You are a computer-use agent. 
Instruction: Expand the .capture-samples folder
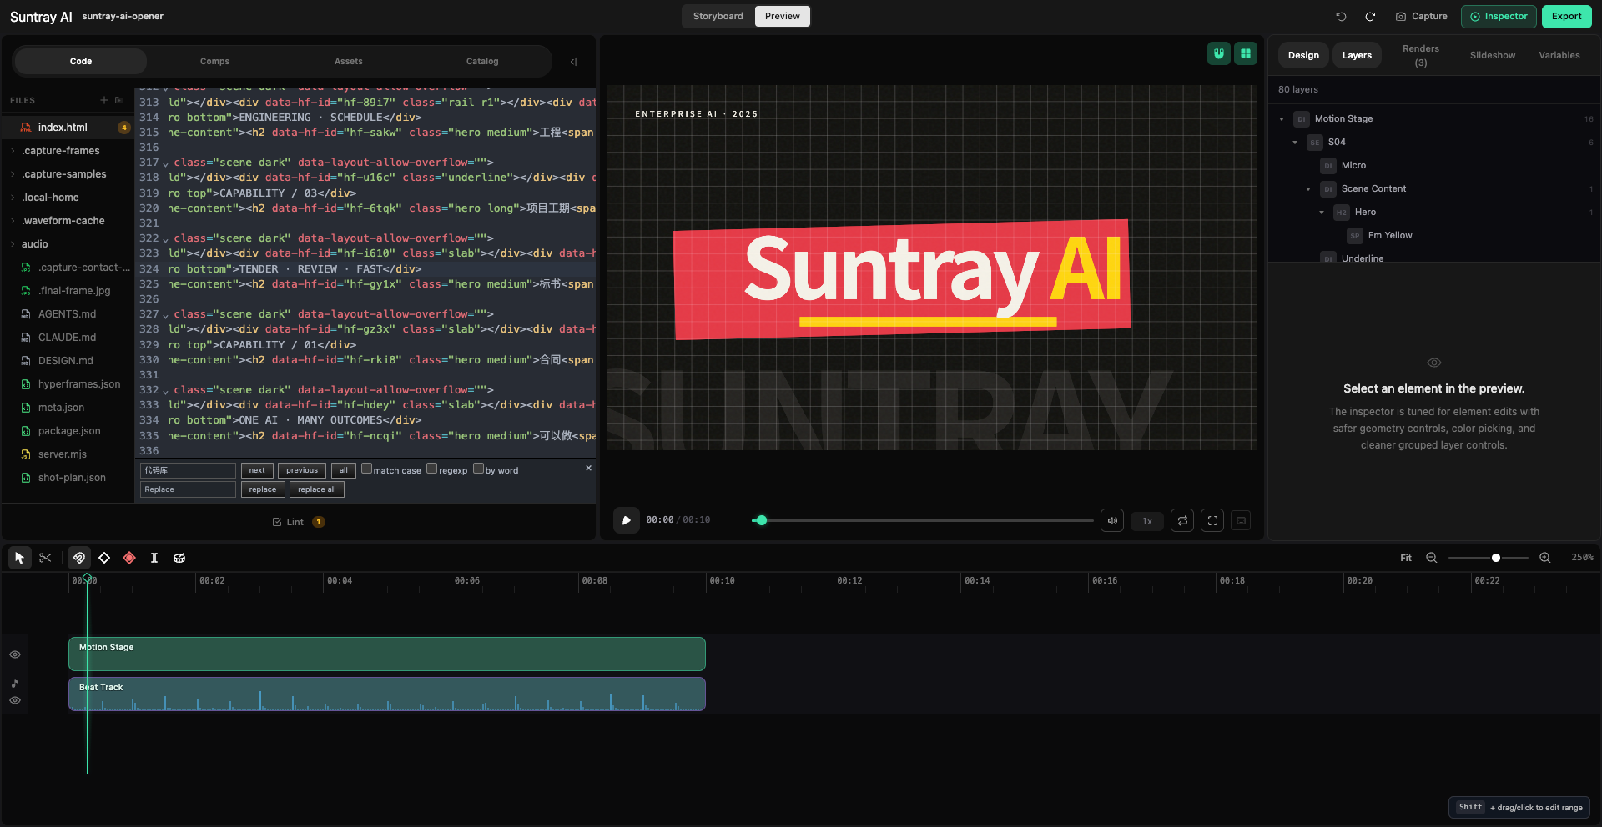[x=13, y=174]
